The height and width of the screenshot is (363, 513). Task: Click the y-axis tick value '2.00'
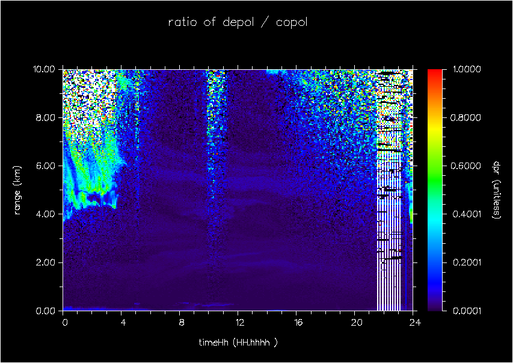click(x=46, y=262)
